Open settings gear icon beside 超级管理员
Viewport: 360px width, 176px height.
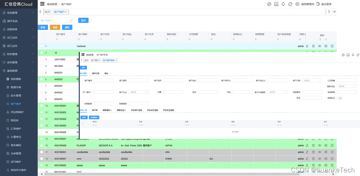coord(297,4)
